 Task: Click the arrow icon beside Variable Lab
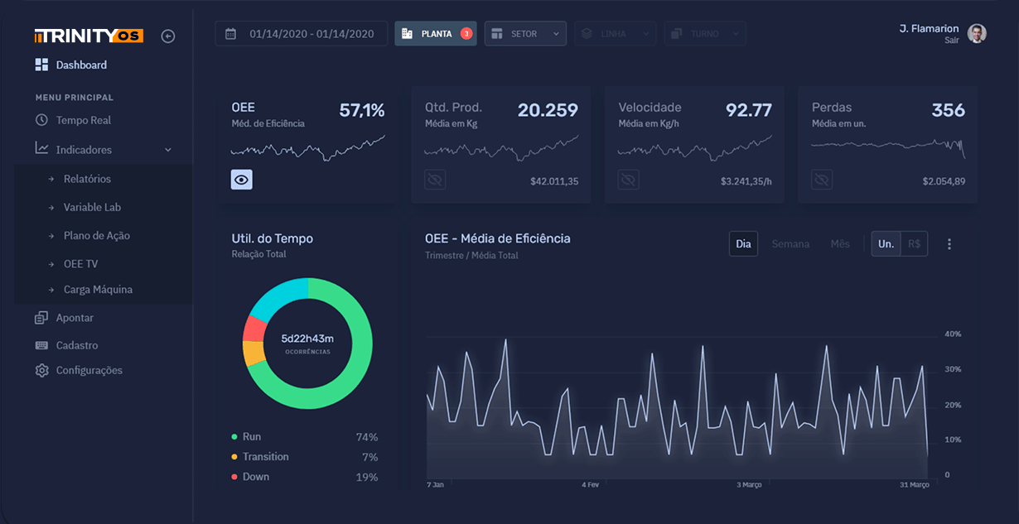[x=51, y=207]
